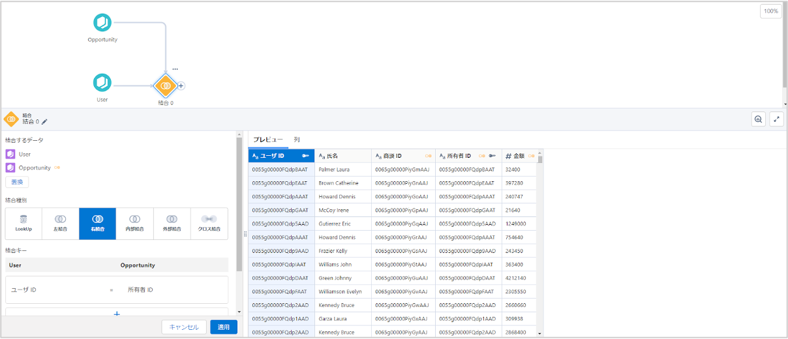Select the amount cell 1249000
Image resolution: width=788 pixels, height=339 pixels.
519,224
